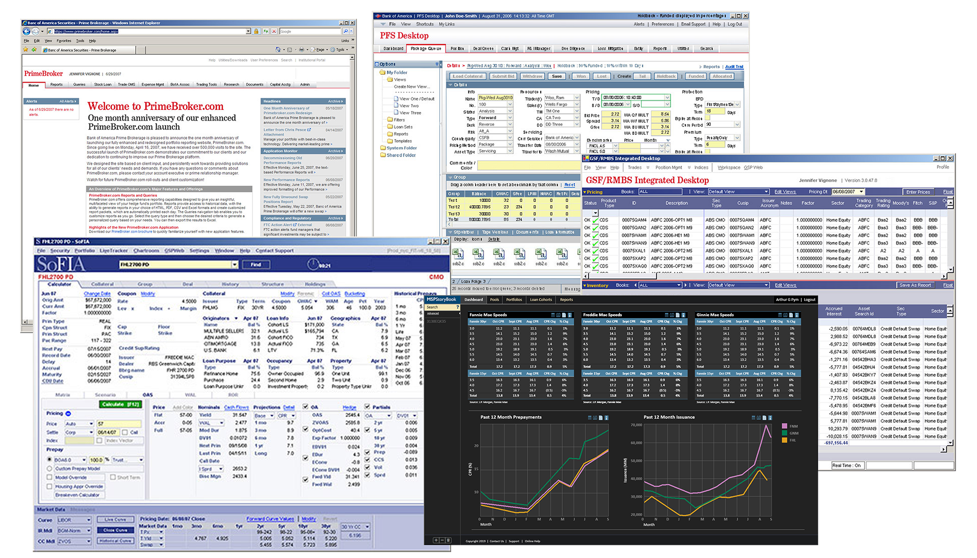977x558 pixels.
Task: Collapse the Group section in PFS Desktop
Action: (450, 177)
